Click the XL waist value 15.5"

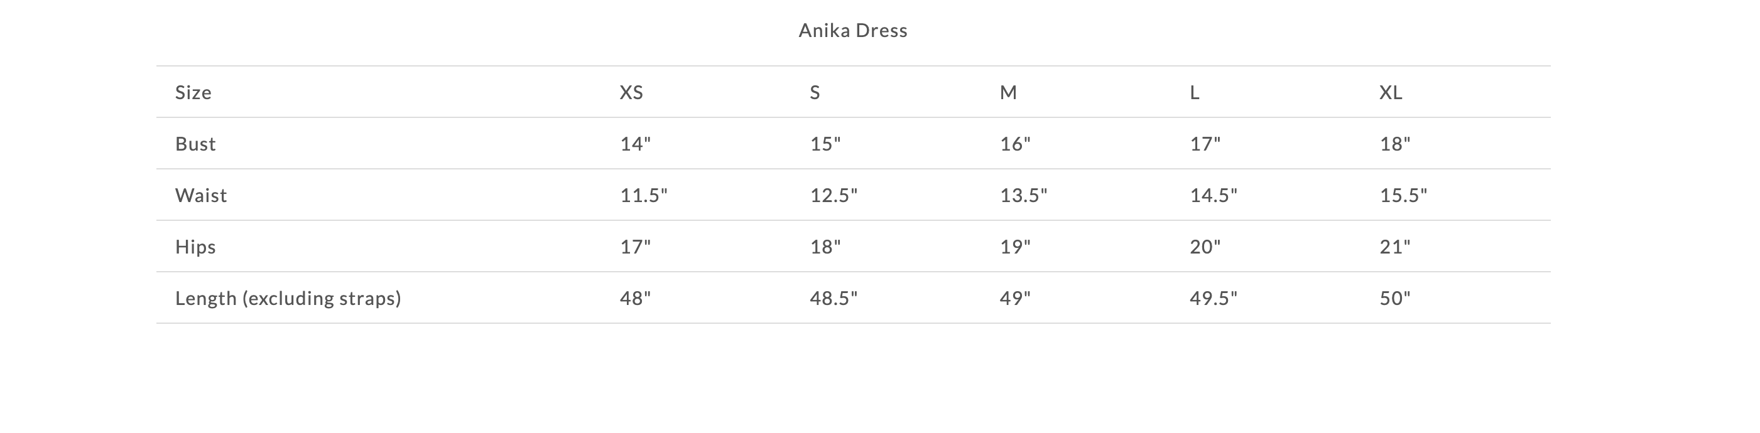(1403, 195)
